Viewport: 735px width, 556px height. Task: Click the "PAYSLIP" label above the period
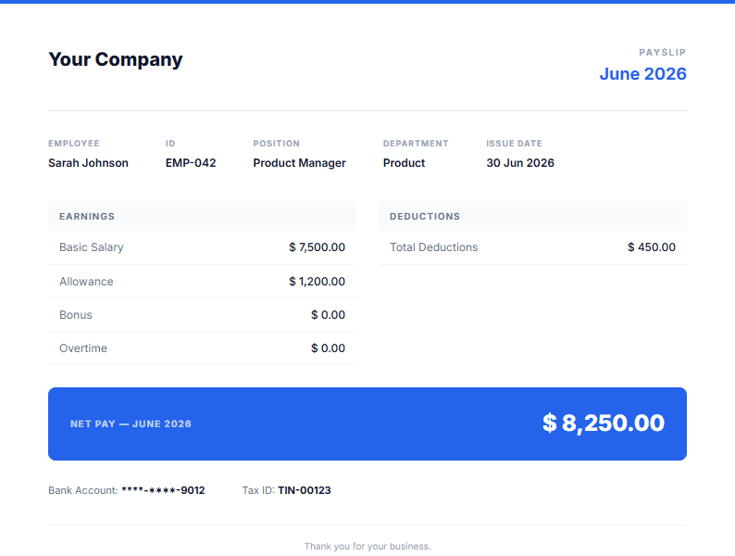(663, 52)
